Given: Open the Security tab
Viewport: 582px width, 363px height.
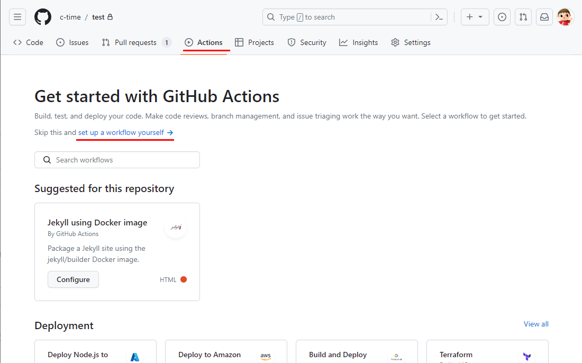Looking at the screenshot, I should [307, 42].
